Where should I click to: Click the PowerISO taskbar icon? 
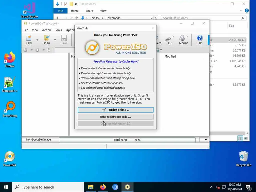127,187
